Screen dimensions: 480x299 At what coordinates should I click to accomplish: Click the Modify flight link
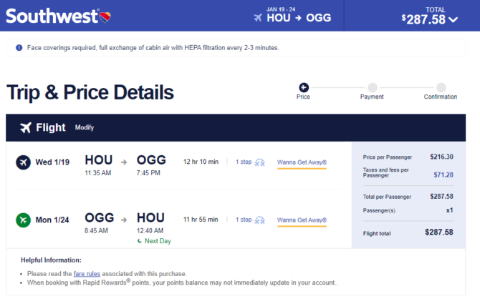(x=85, y=127)
